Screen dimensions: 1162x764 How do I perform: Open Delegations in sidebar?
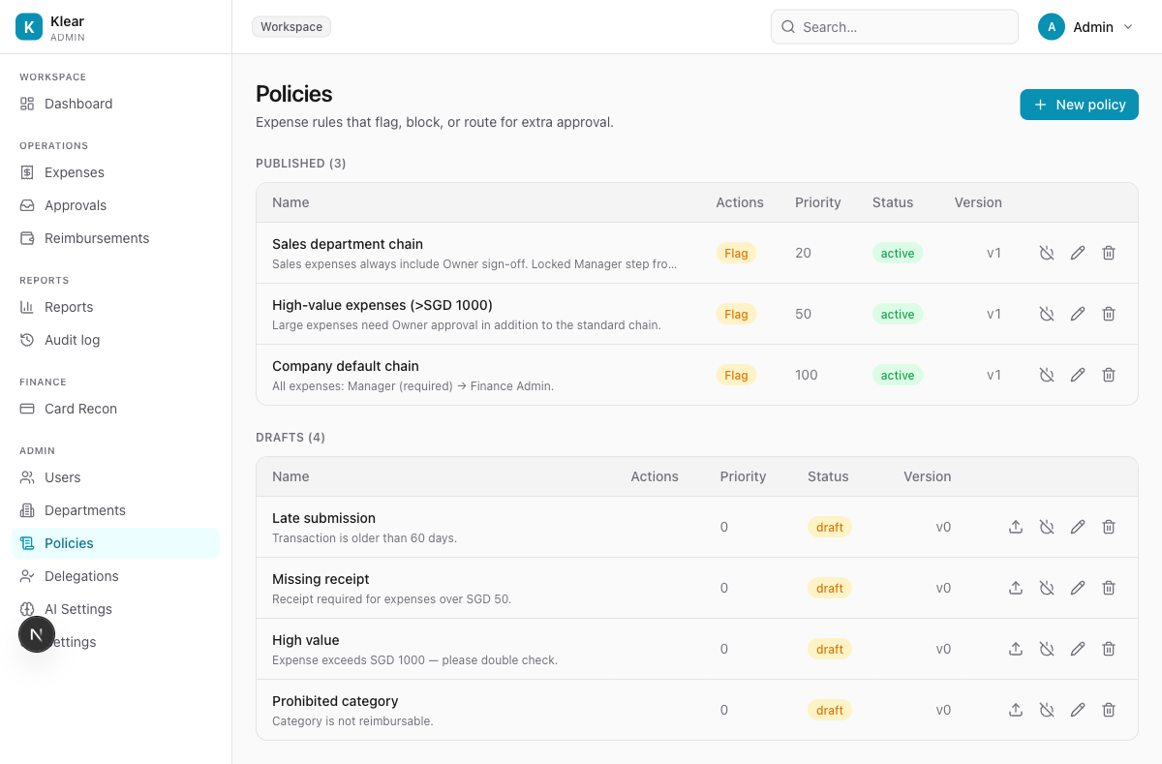pos(116,576)
